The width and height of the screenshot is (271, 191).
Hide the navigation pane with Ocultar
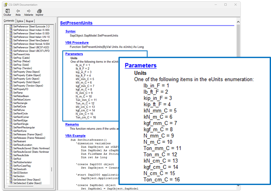[7, 13]
